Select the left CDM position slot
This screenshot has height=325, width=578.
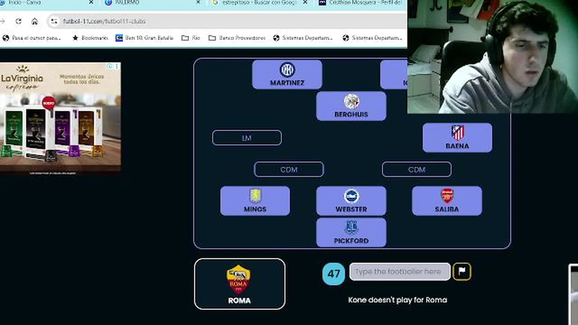pyautogui.click(x=289, y=169)
